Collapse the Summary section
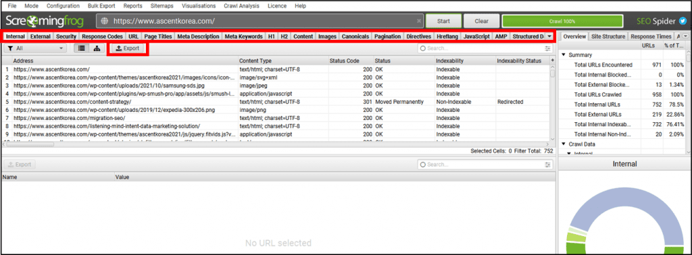 pos(564,55)
